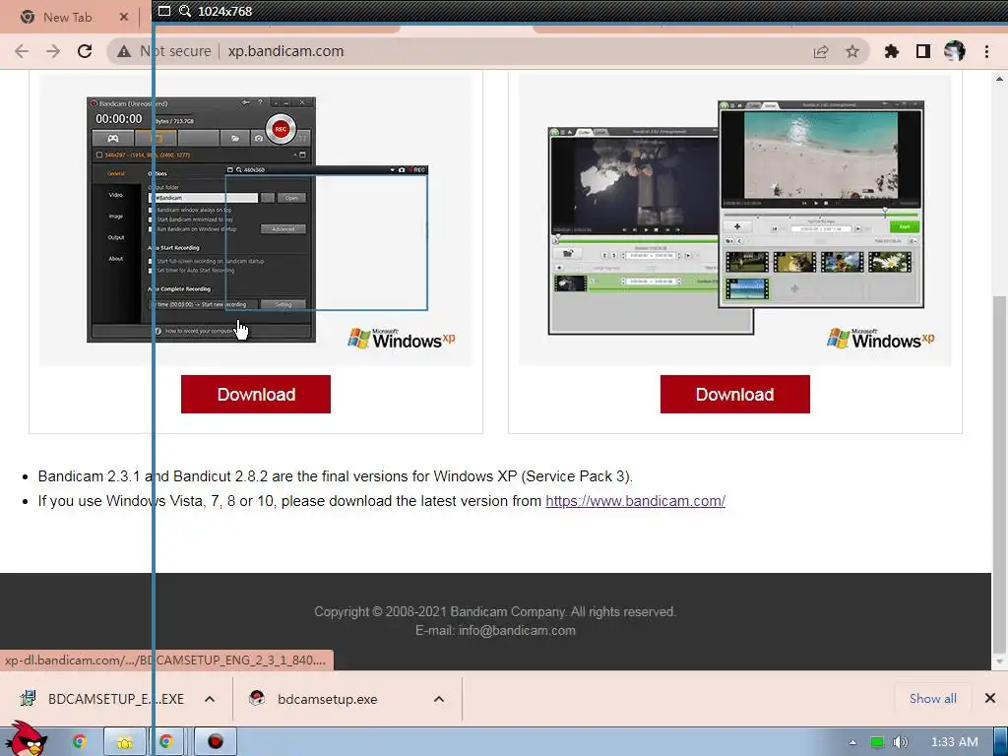Screen dimensions: 1008x756
Task: Switch to the active Chrome taskbar window
Action: (x=166, y=742)
